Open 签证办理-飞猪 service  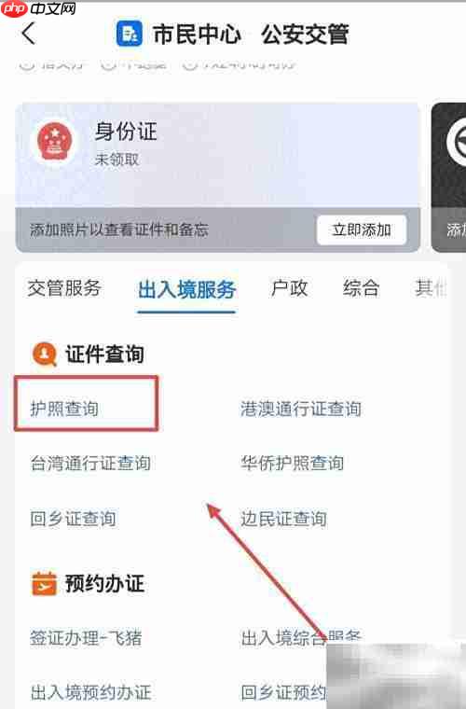[86, 638]
